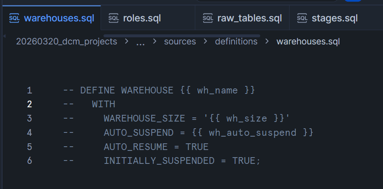Viewport: 383px width, 189px height.
Task: Click warehouses.sql in the breadcrumb path
Action: coord(308,41)
